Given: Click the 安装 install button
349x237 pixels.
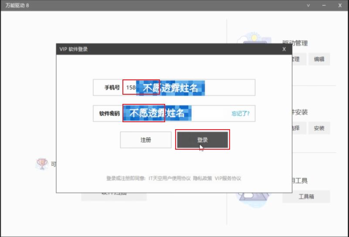Looking at the screenshot, I should coord(319,128).
